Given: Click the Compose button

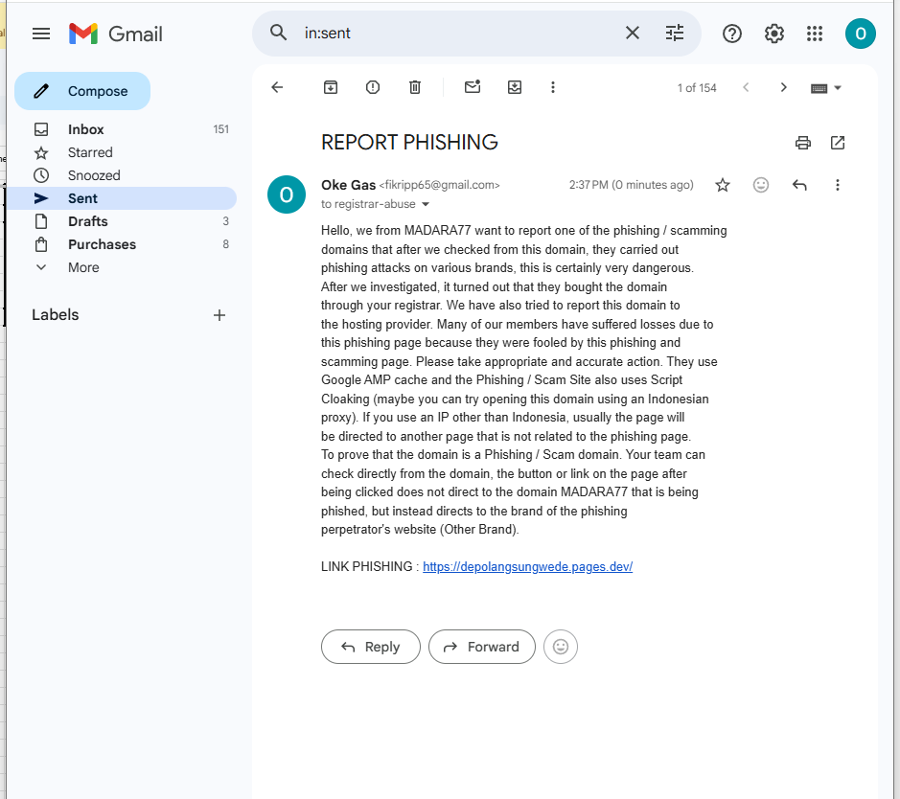Looking at the screenshot, I should [x=82, y=91].
